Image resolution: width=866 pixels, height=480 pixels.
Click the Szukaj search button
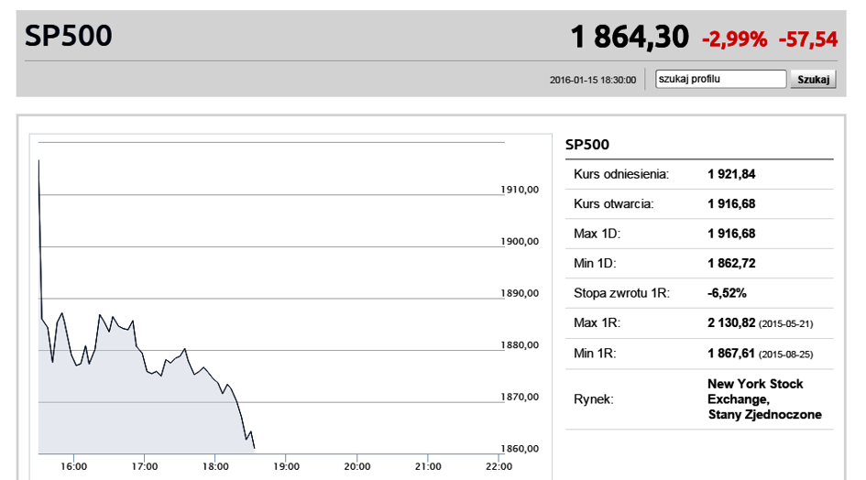(x=813, y=79)
